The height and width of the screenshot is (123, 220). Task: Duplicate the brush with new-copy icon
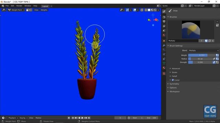coord(210,41)
